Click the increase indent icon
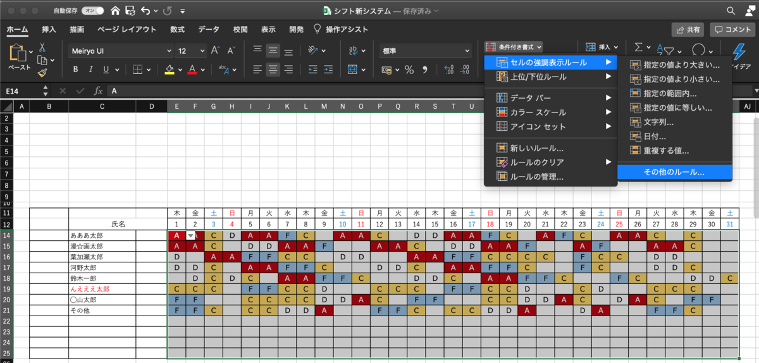759x363 pixels. click(329, 70)
